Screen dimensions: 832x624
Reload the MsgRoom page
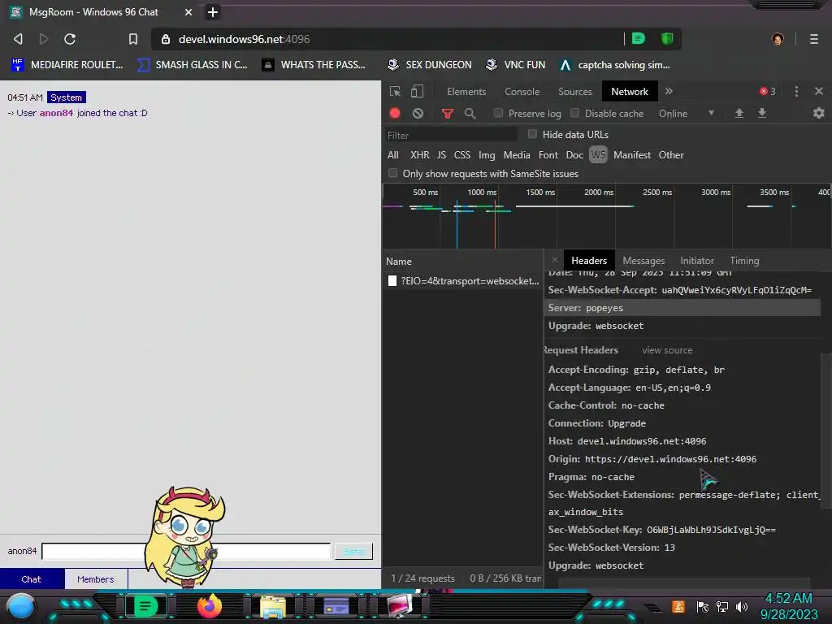[70, 39]
